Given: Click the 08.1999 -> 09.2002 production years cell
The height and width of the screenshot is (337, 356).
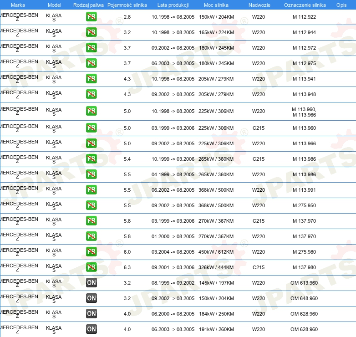Looking at the screenshot, I should pyautogui.click(x=173, y=283).
